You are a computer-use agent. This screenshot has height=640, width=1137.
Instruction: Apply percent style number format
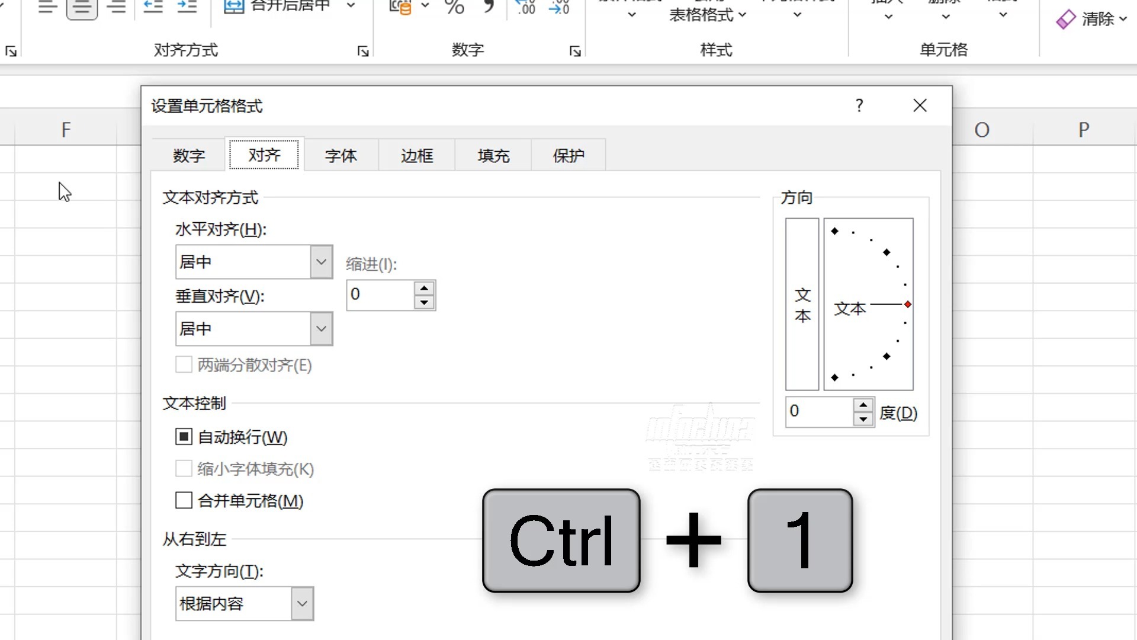(454, 7)
